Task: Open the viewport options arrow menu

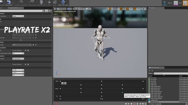Action: pos(55,9)
